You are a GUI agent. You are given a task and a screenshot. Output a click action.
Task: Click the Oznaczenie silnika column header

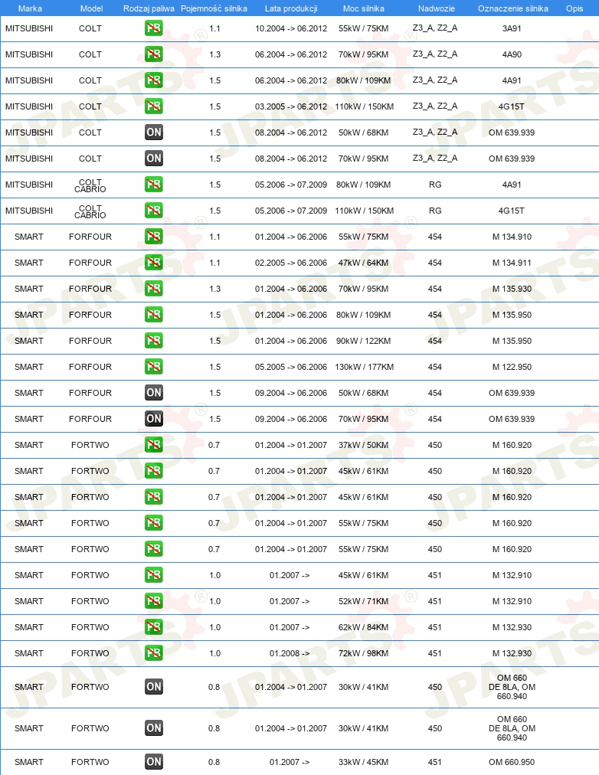513,8
